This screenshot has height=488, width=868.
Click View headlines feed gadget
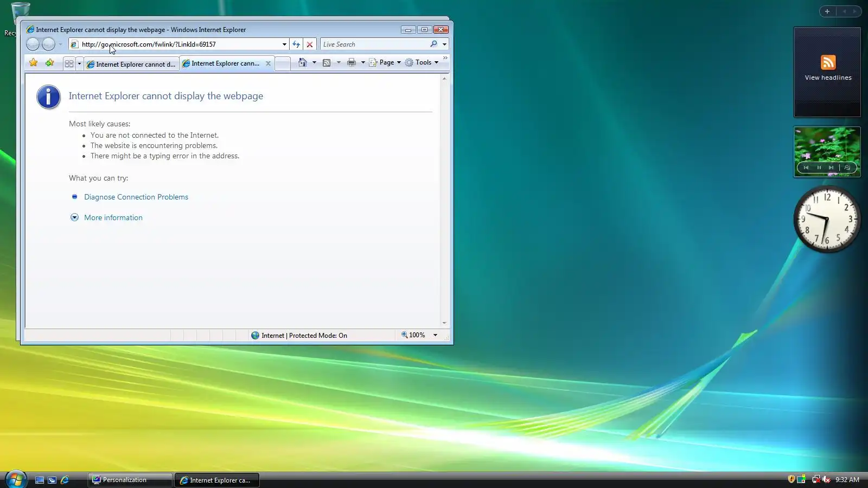click(x=828, y=78)
